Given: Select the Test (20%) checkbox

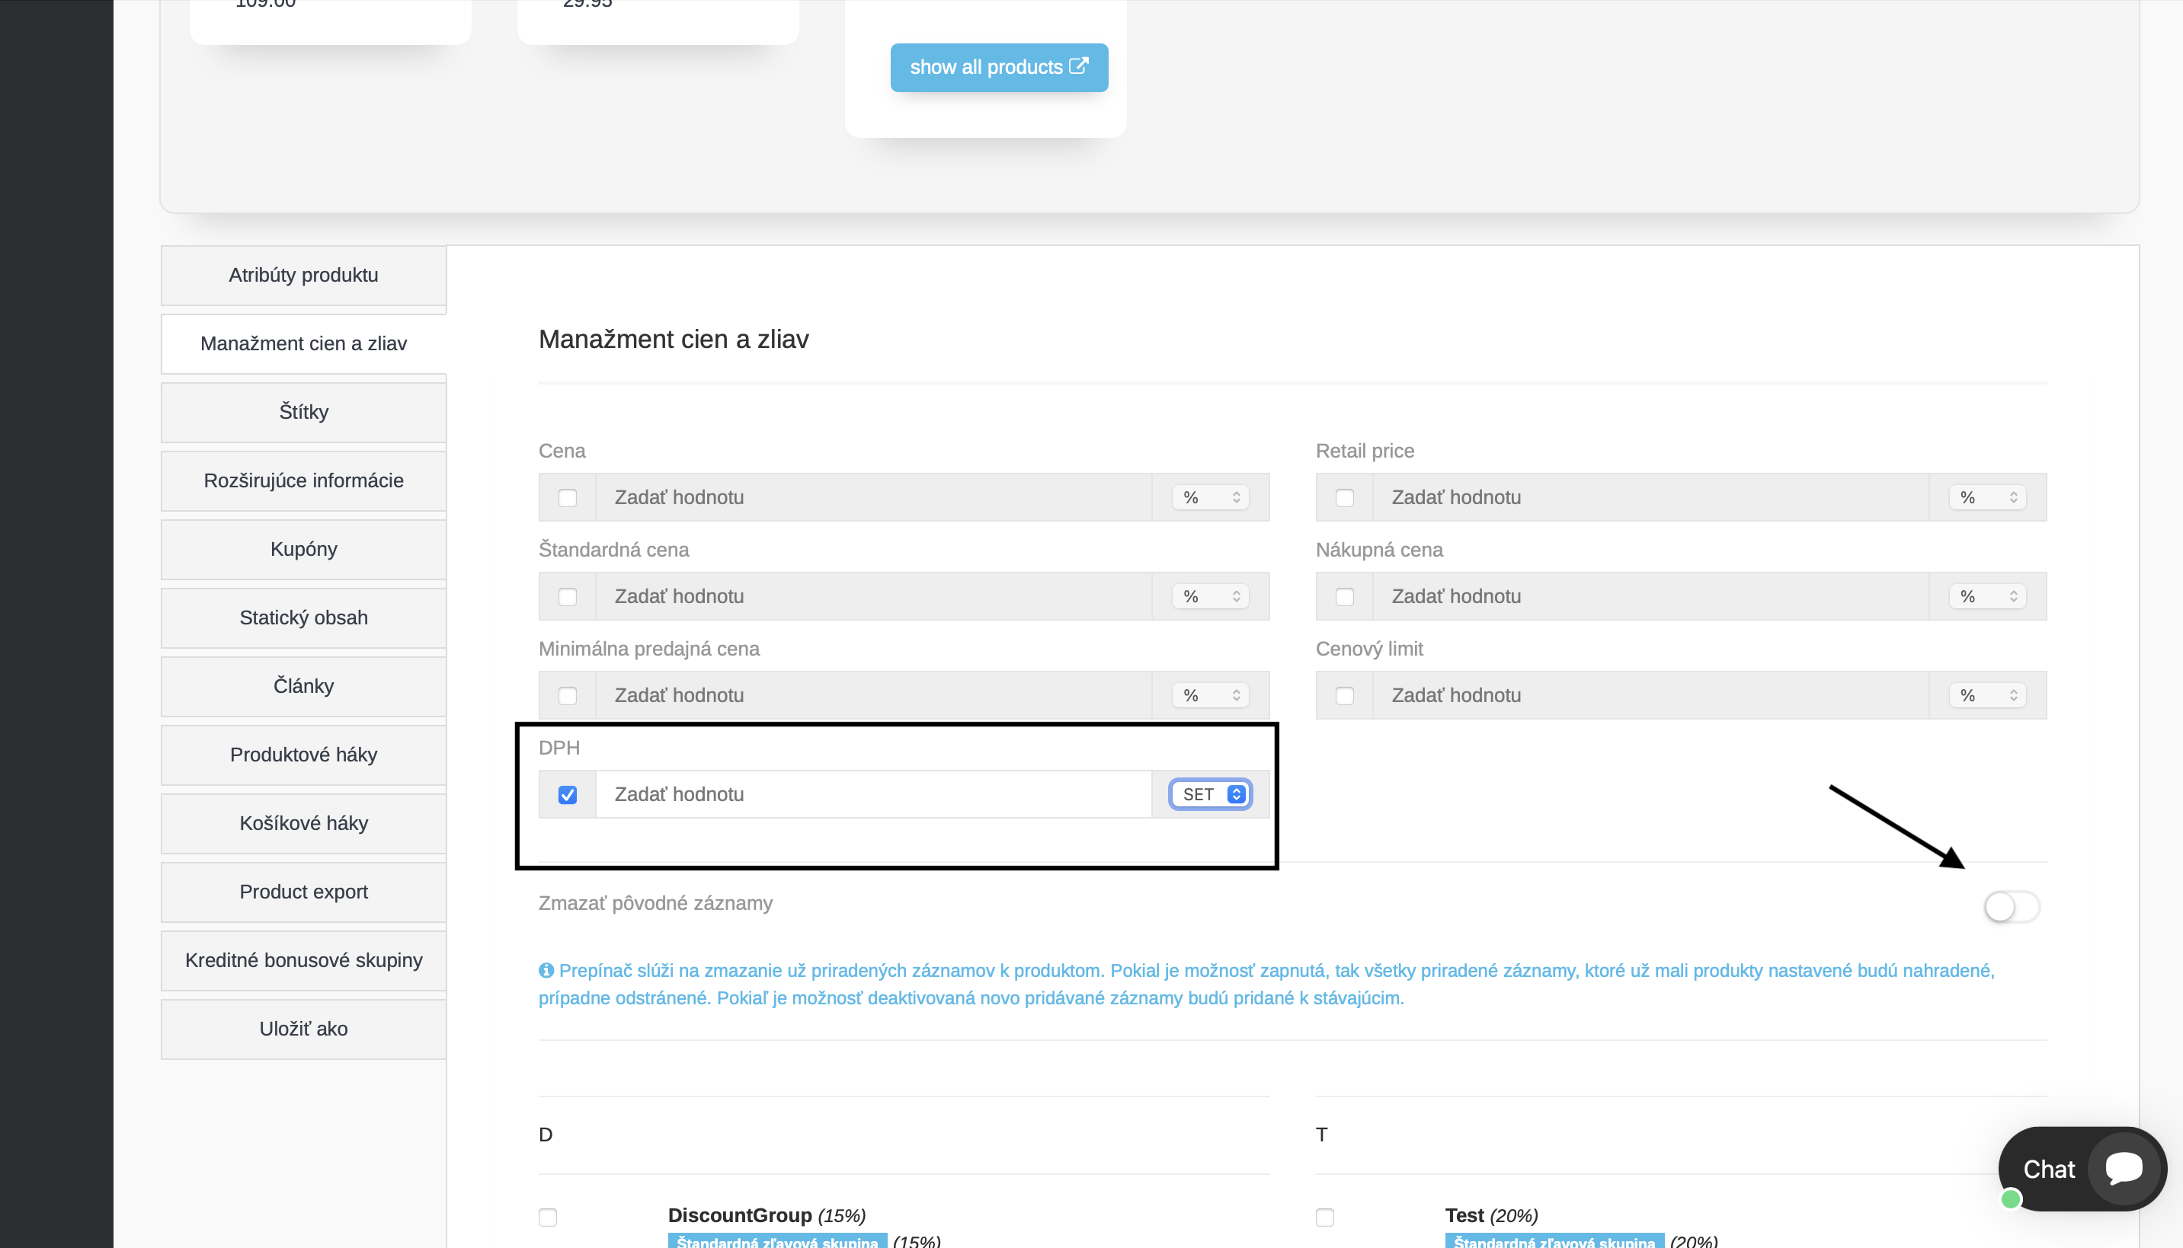Looking at the screenshot, I should point(1324,1217).
